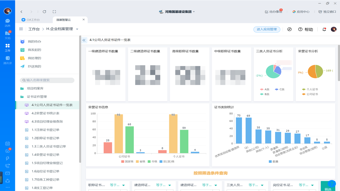Toggle the A类 pie legend entry
This screenshot has height=191, width=340.
click(x=265, y=89)
